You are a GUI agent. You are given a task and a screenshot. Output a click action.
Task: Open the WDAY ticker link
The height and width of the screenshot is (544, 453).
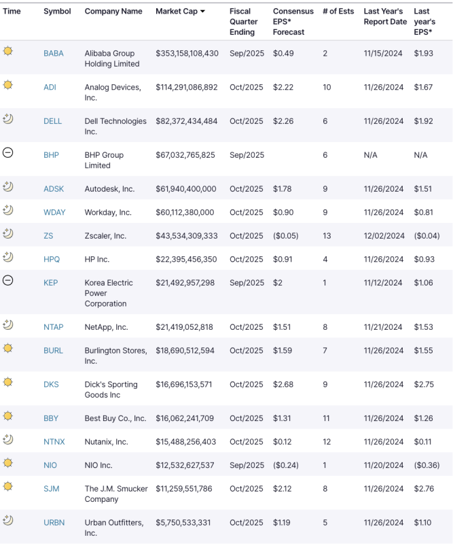54,212
